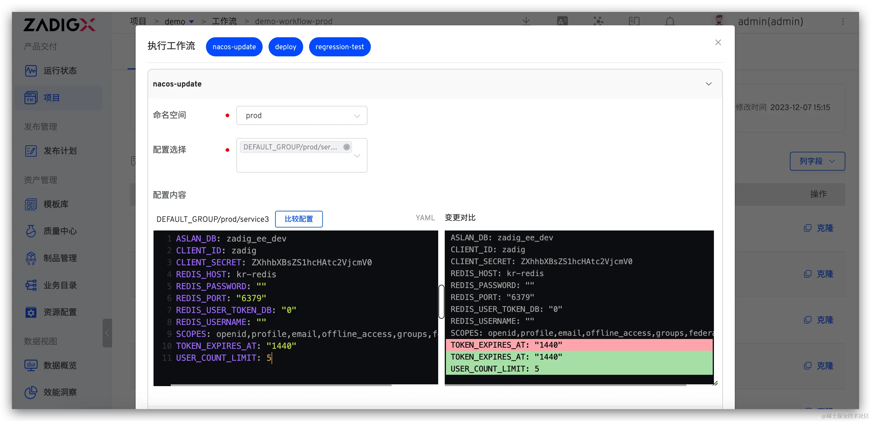Open the 列字段 button
This screenshot has width=871, height=421.
[817, 161]
